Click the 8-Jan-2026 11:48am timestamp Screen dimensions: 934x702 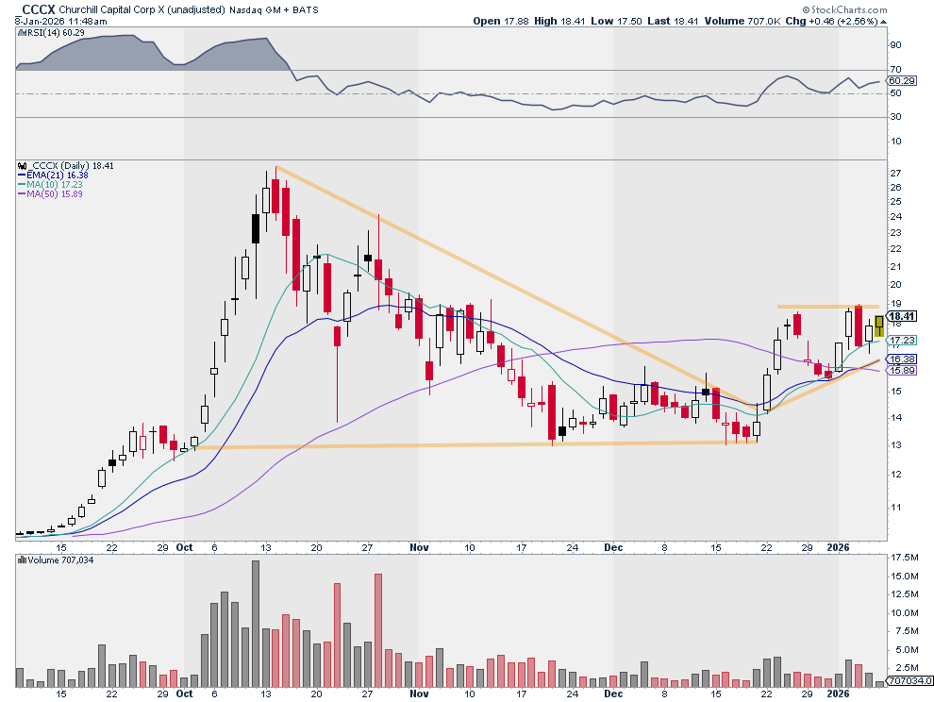(x=61, y=22)
